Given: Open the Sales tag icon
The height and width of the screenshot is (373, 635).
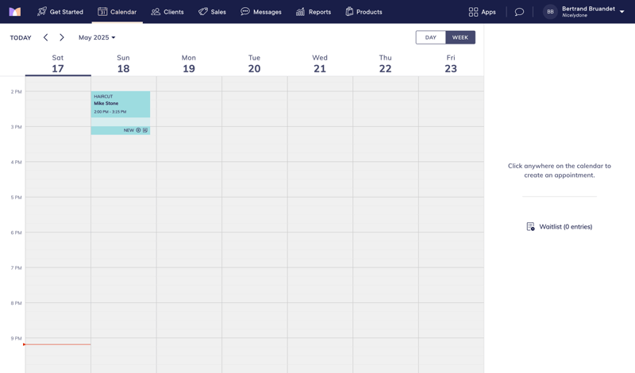Looking at the screenshot, I should [x=203, y=12].
